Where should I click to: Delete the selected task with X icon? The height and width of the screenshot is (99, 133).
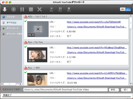point(40,10)
